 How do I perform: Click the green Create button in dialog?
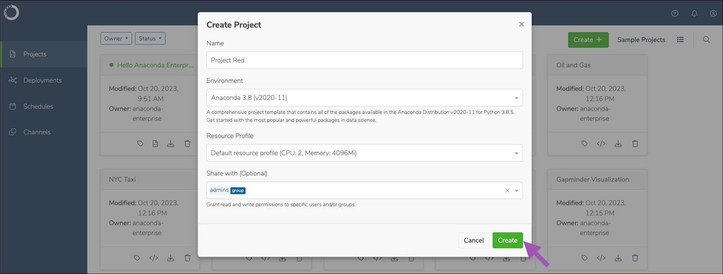click(507, 240)
